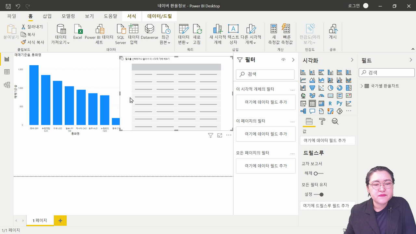Collapse the 필드 pane
The height and width of the screenshot is (234, 416).
tap(411, 60)
